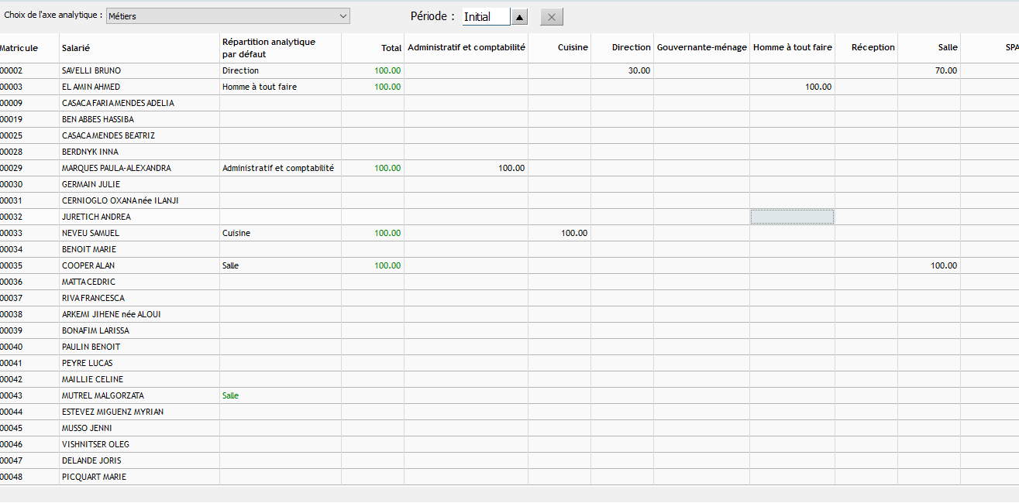Click the Direction 30.00 cell for SAVELLI BRUNO
Viewport: 1019px width, 503px height.
[x=622, y=70]
